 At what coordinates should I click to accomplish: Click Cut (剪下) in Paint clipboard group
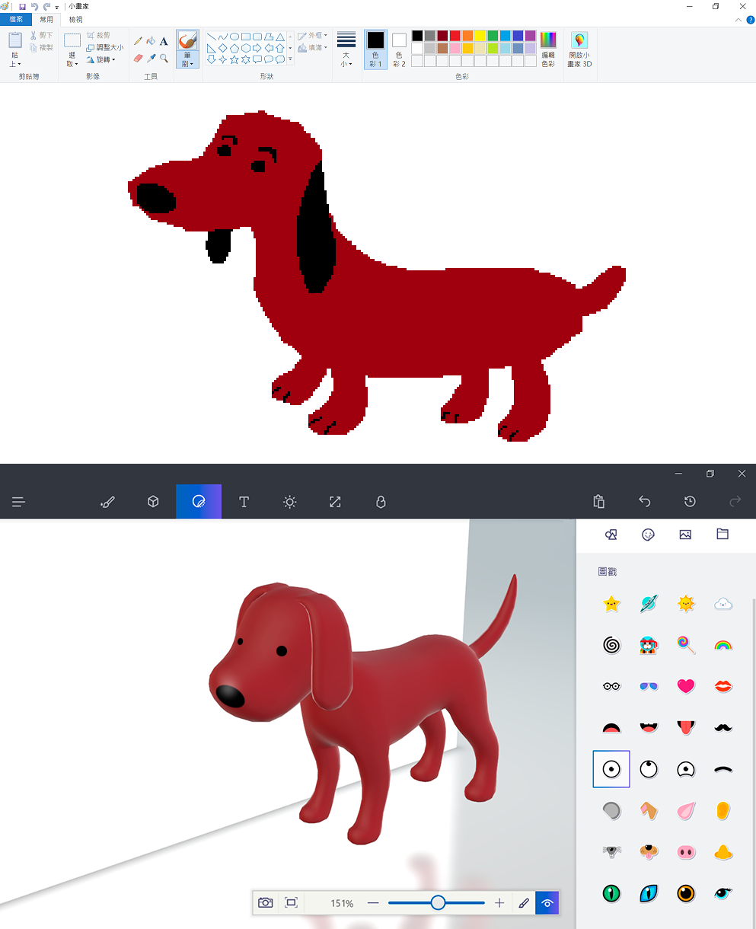tap(42, 36)
